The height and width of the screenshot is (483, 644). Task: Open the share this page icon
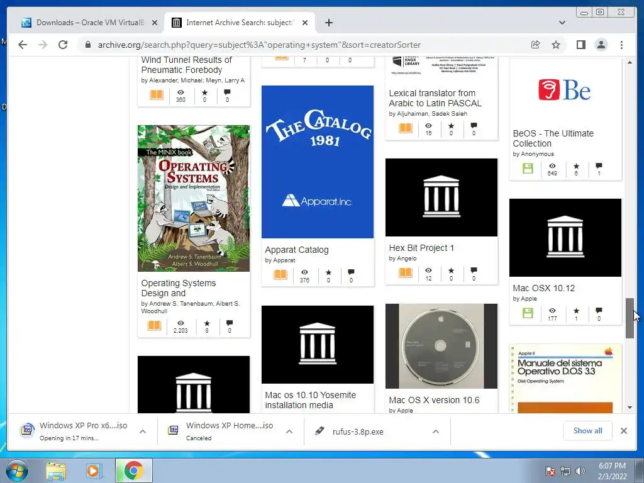click(536, 45)
